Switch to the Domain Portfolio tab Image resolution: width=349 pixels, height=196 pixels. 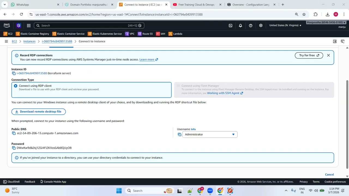click(89, 5)
